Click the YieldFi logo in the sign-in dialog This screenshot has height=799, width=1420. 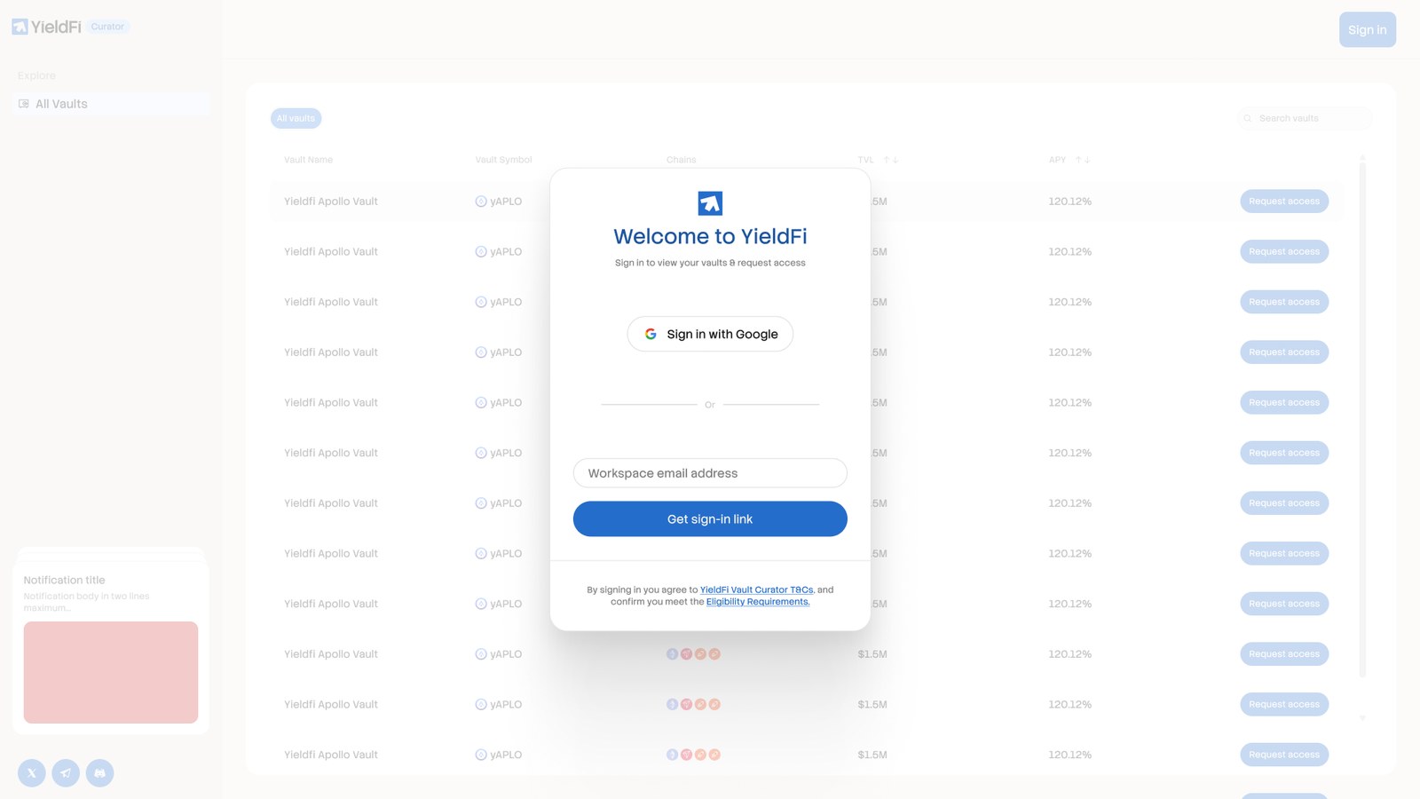click(x=710, y=203)
